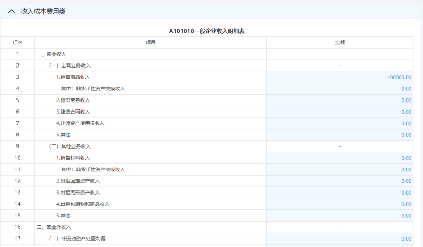Viewport: 423px width, 247px height.
Task: Select row 8 其他 amount field
Action: point(340,135)
